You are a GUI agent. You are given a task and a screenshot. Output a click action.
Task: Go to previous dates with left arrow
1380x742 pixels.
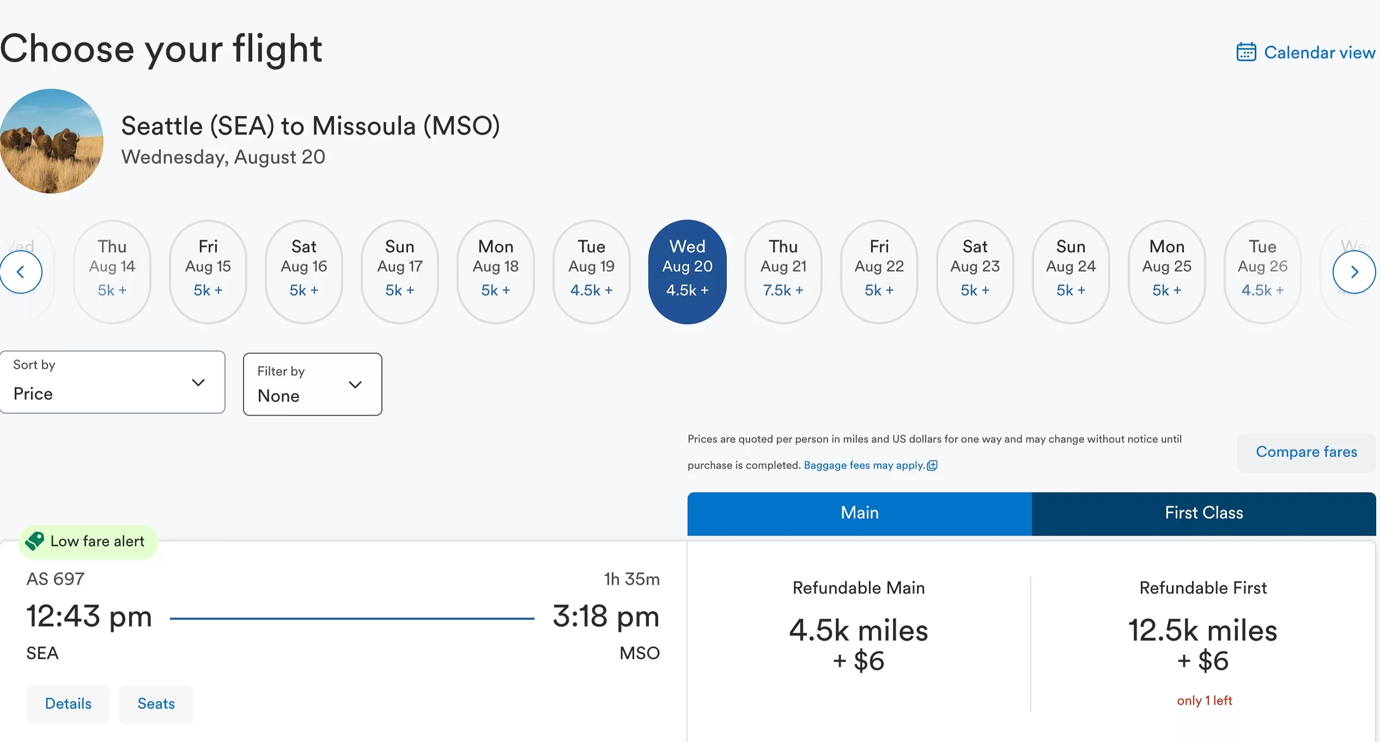[21, 272]
